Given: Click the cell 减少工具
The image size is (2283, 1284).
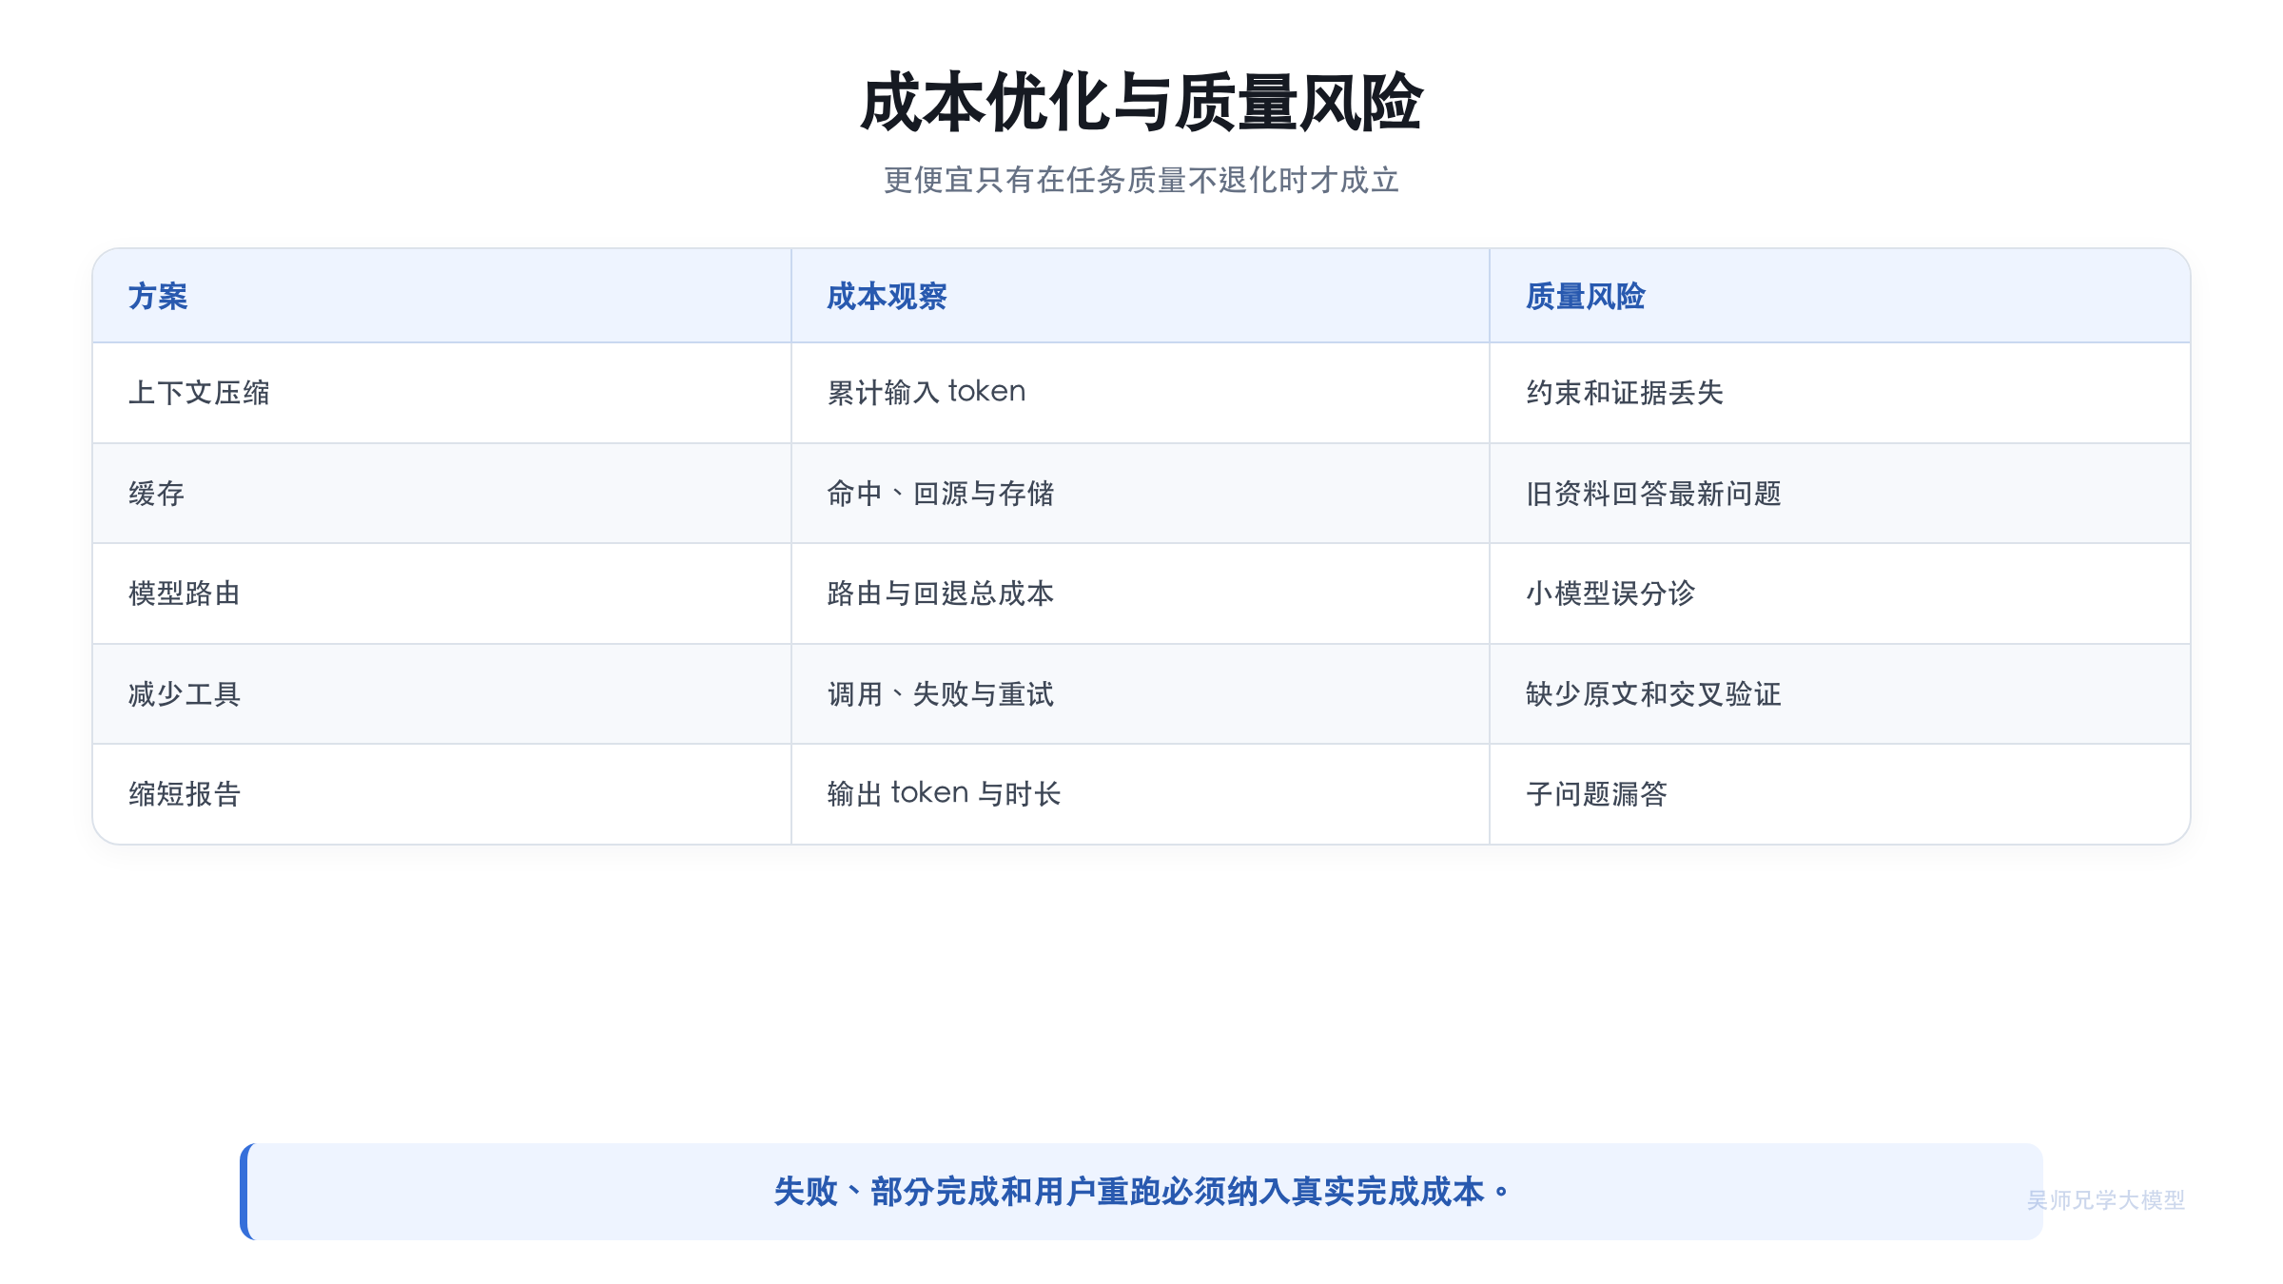Looking at the screenshot, I should point(441,694).
